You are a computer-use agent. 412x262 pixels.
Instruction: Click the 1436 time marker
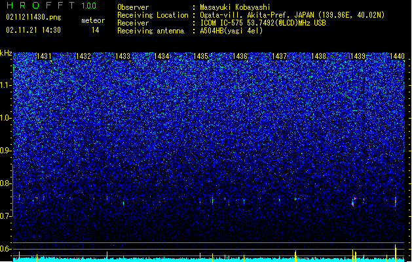click(240, 56)
